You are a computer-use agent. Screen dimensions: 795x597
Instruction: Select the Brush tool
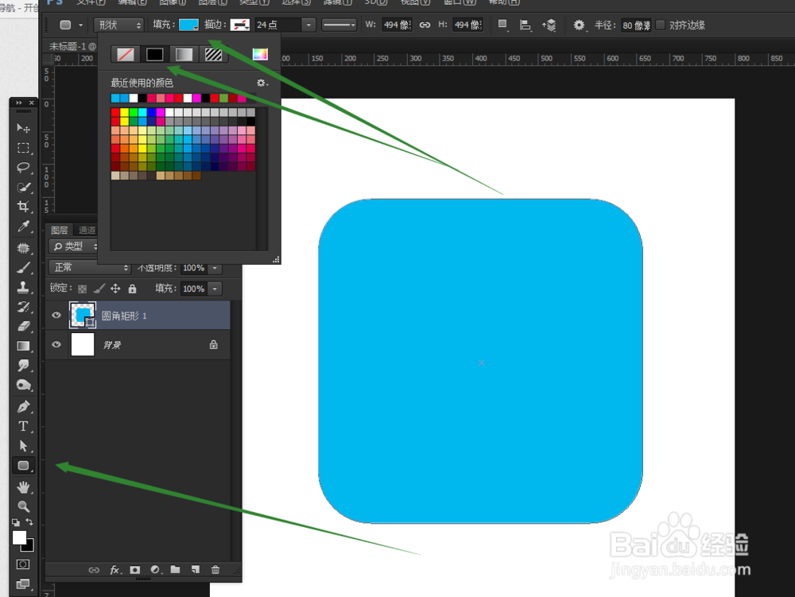(x=23, y=268)
